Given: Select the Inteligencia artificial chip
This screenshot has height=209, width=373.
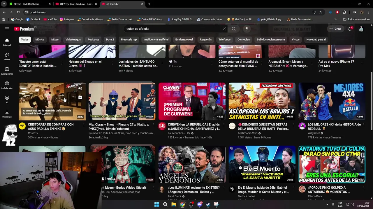Looking at the screenshot, I should pyautogui.click(x=156, y=39).
